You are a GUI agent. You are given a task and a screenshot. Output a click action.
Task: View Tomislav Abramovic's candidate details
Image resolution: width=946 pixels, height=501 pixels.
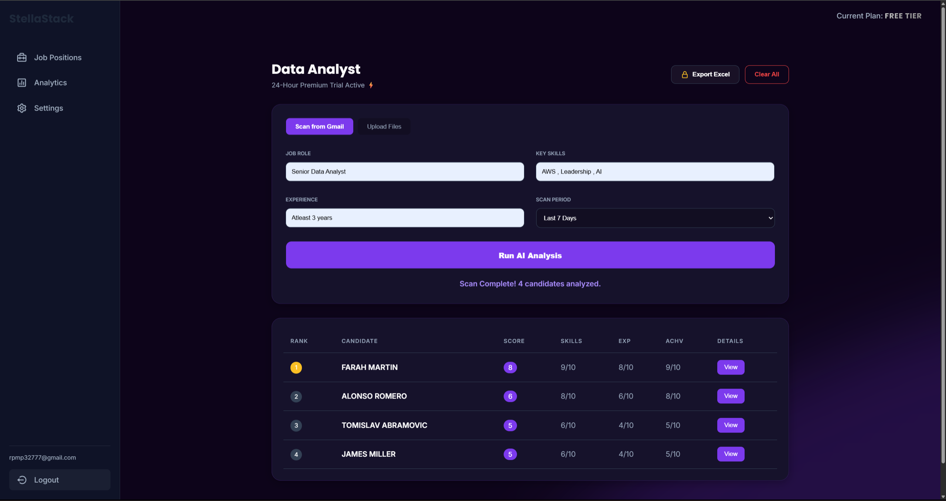[x=731, y=425]
